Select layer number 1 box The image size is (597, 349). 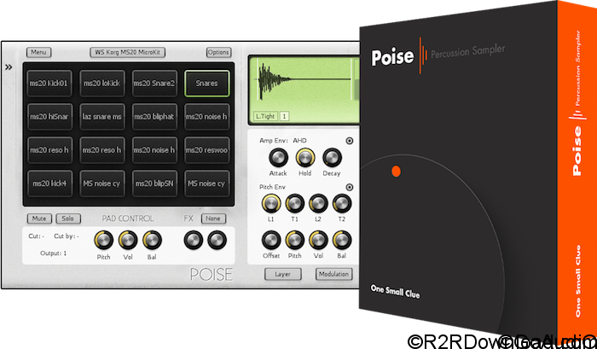coord(284,116)
